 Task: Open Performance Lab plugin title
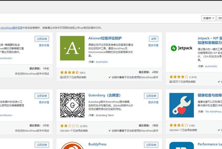[x=210, y=144]
